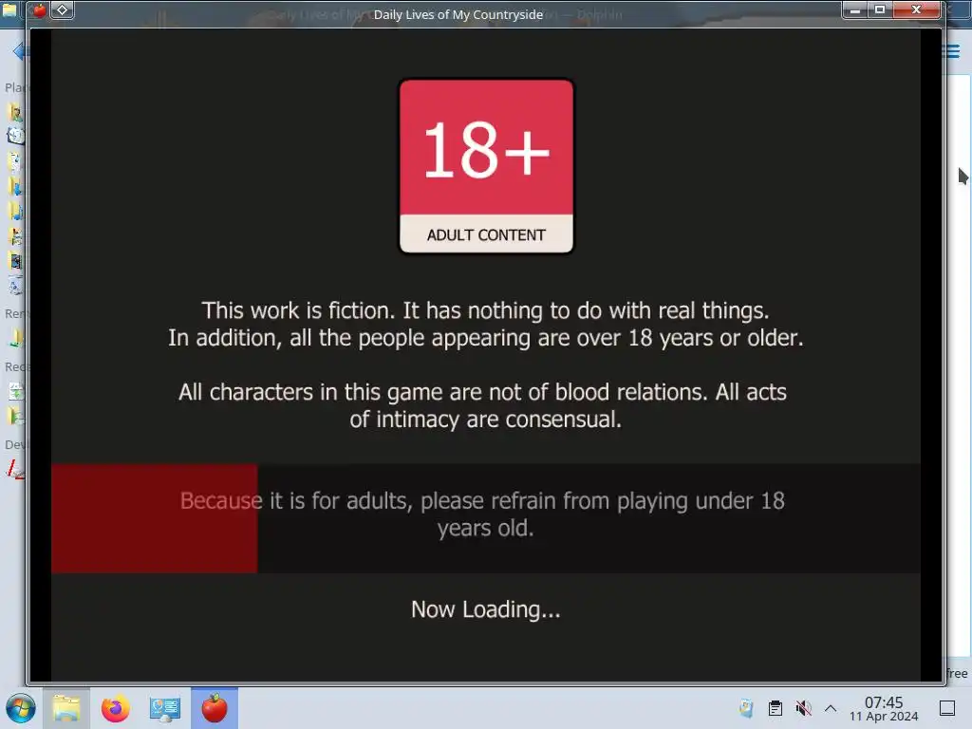Switch to file manager in taskbar
Image resolution: width=972 pixels, height=729 pixels.
(x=66, y=708)
